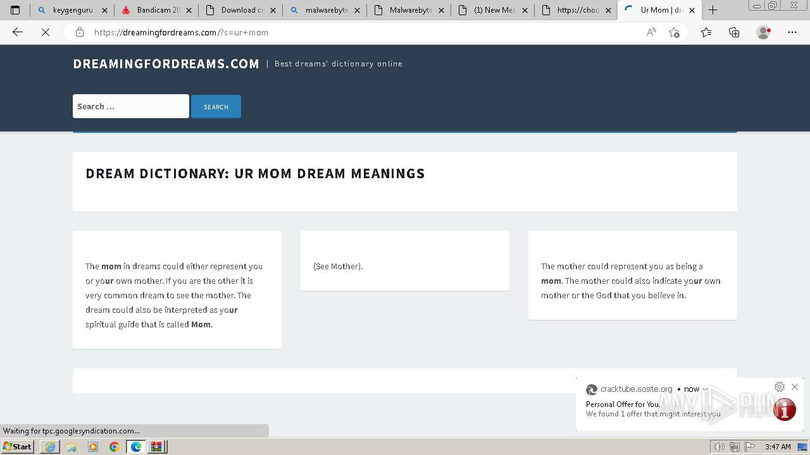
Task: Open the Action Center flag icon
Action: (x=751, y=447)
